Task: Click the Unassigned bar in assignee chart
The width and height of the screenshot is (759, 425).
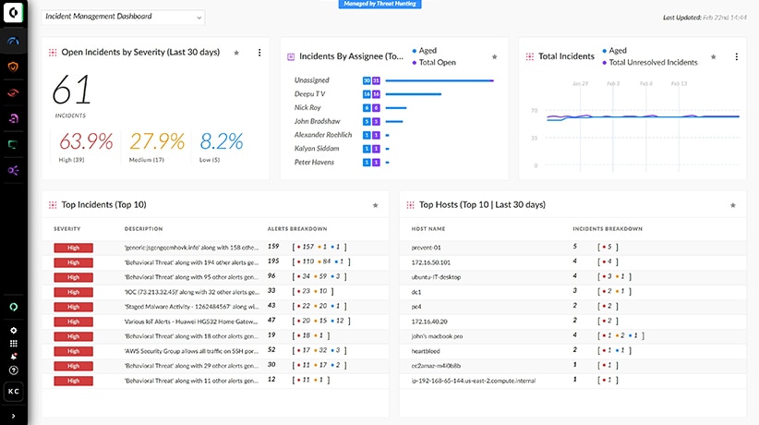Action: [439, 81]
